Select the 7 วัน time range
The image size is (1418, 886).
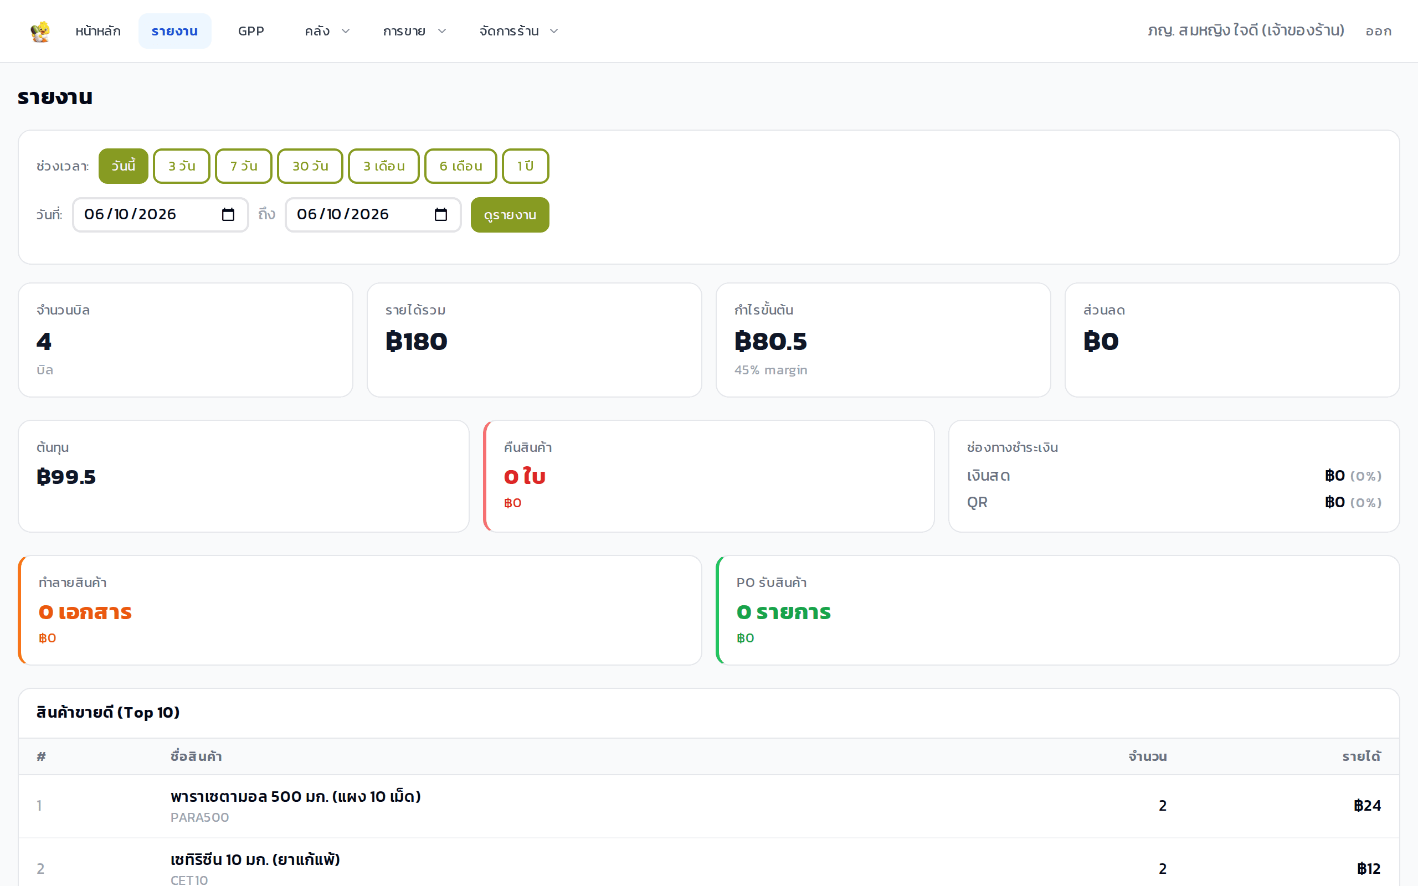(x=244, y=166)
